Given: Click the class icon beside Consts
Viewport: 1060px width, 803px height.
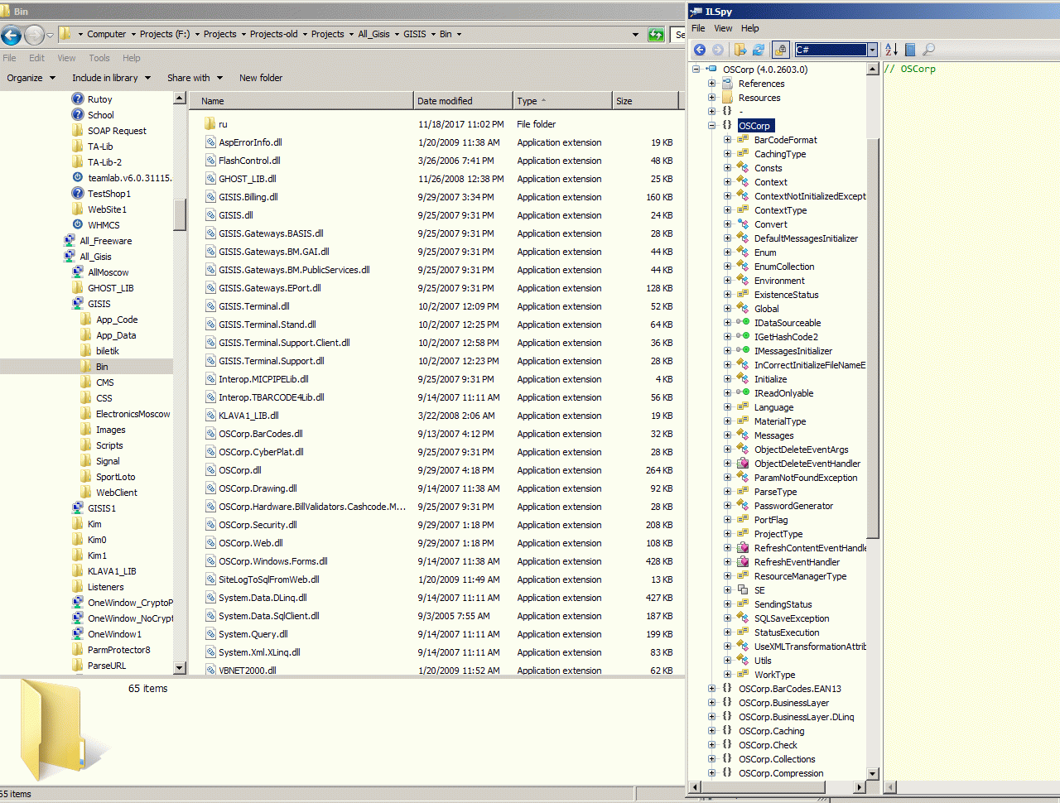Looking at the screenshot, I should [x=743, y=168].
